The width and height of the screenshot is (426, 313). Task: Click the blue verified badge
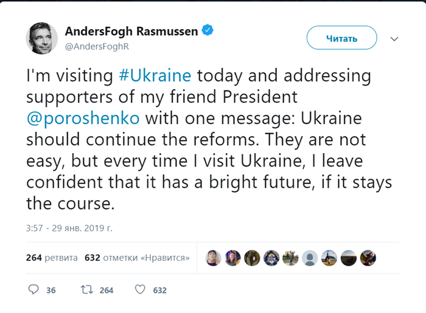(x=208, y=30)
